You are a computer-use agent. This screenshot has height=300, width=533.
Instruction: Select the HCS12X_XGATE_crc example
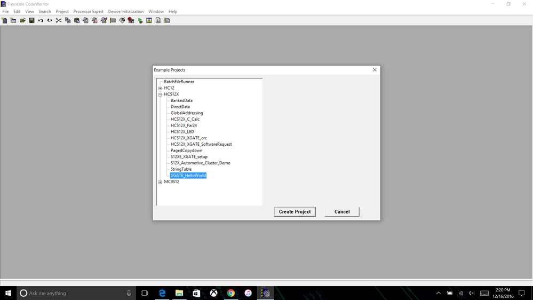[189, 138]
